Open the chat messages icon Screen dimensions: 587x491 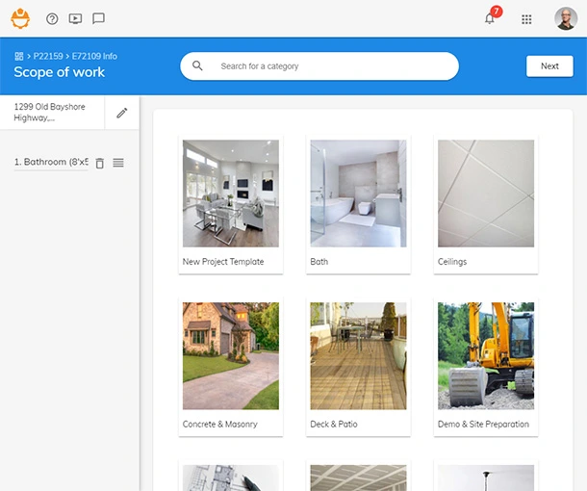pyautogui.click(x=98, y=18)
